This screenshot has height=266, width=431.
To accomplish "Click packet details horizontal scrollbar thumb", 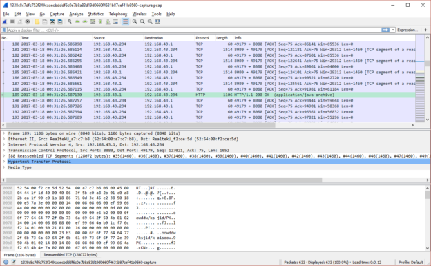I will pos(164,180).
